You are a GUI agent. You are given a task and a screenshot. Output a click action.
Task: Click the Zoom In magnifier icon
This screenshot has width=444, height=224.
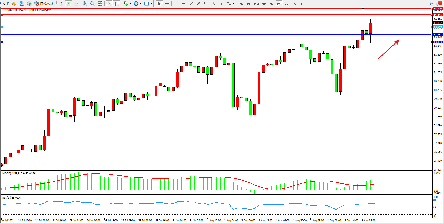(85, 3)
